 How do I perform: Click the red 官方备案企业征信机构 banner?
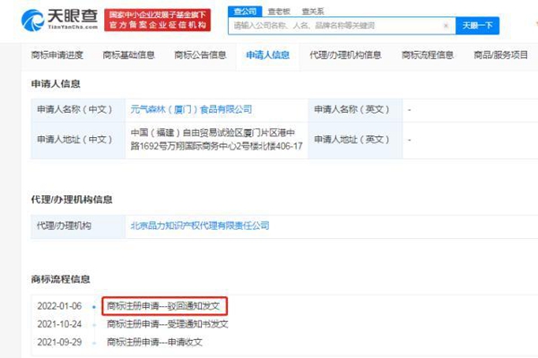click(158, 20)
